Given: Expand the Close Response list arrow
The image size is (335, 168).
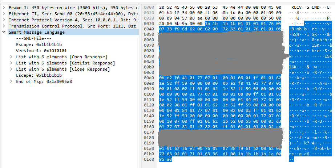Looking at the screenshot, I should (x=12, y=69).
